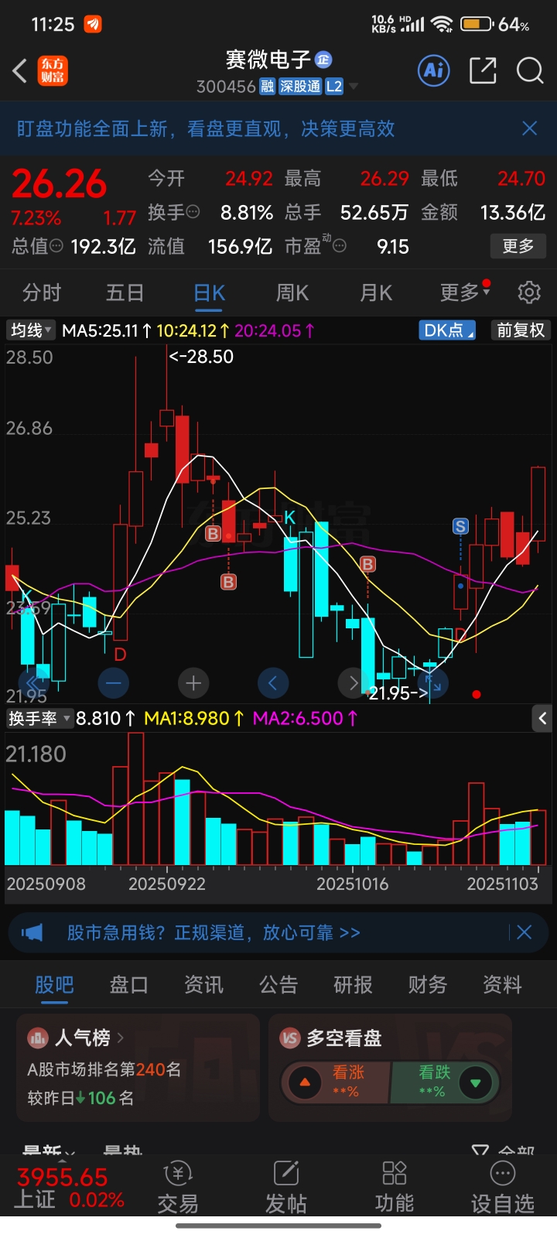This screenshot has width=557, height=1238.
Task: Open the 财务 tab
Action: pyautogui.click(x=428, y=984)
